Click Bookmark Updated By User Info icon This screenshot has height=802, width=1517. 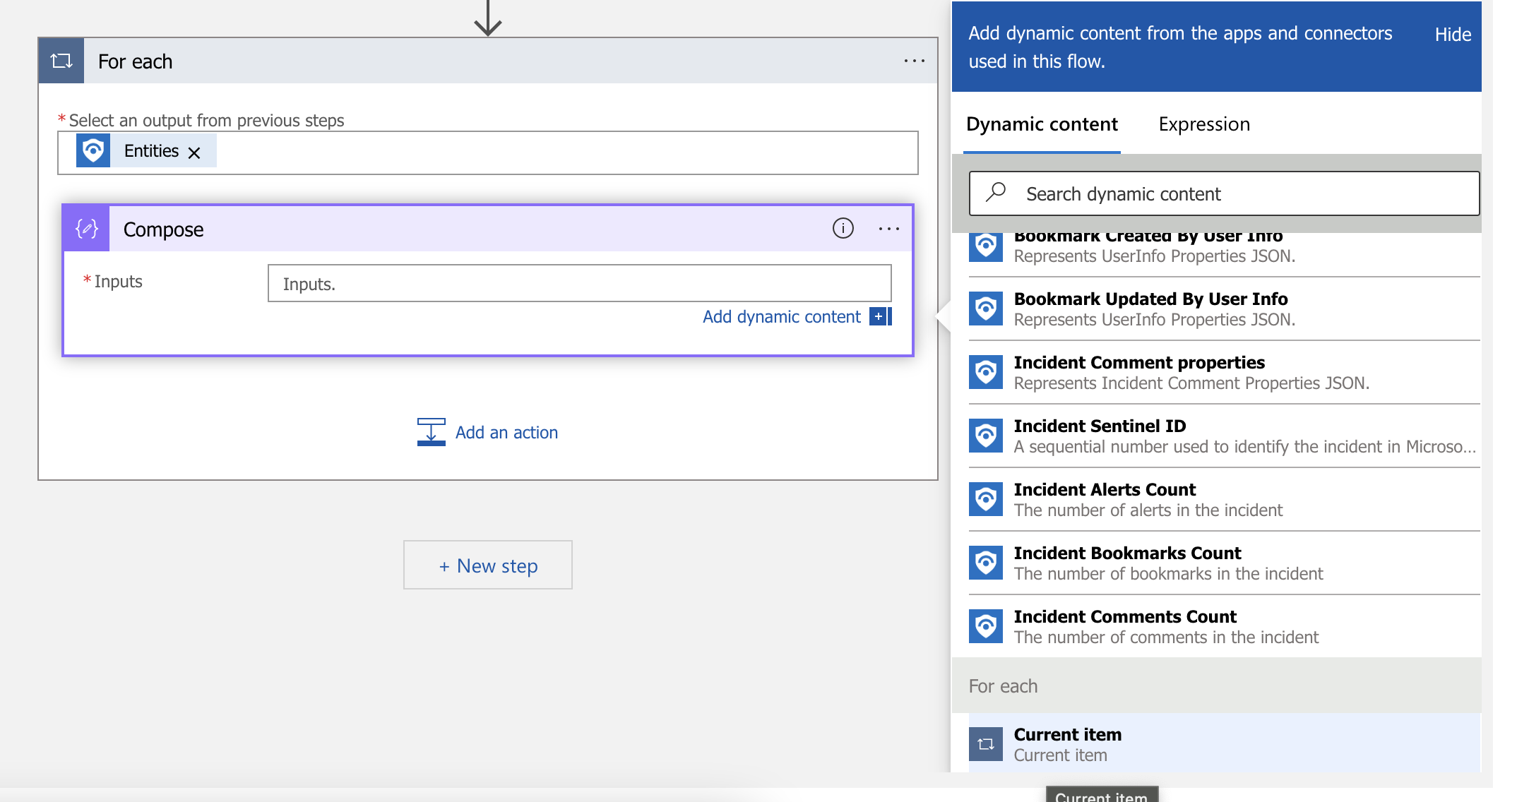tap(986, 309)
